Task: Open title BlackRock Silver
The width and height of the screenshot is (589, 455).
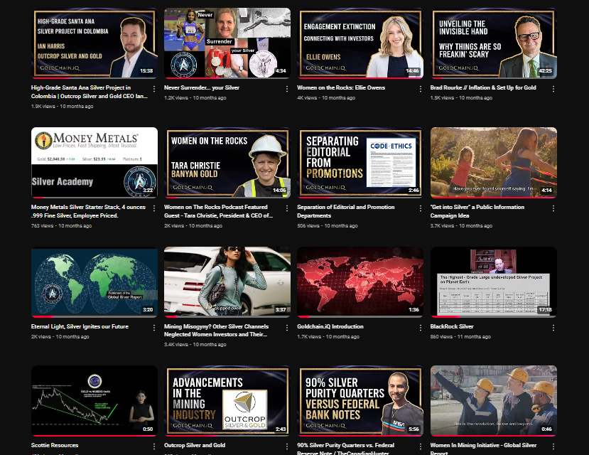Action: click(x=452, y=326)
